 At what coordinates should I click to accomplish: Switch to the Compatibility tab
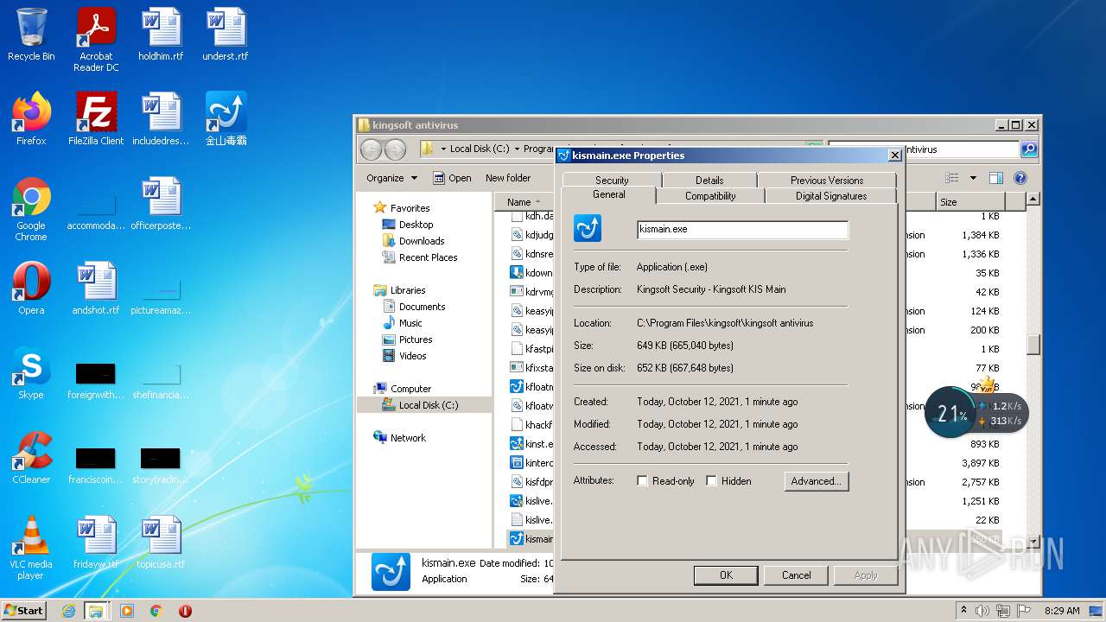710,196
